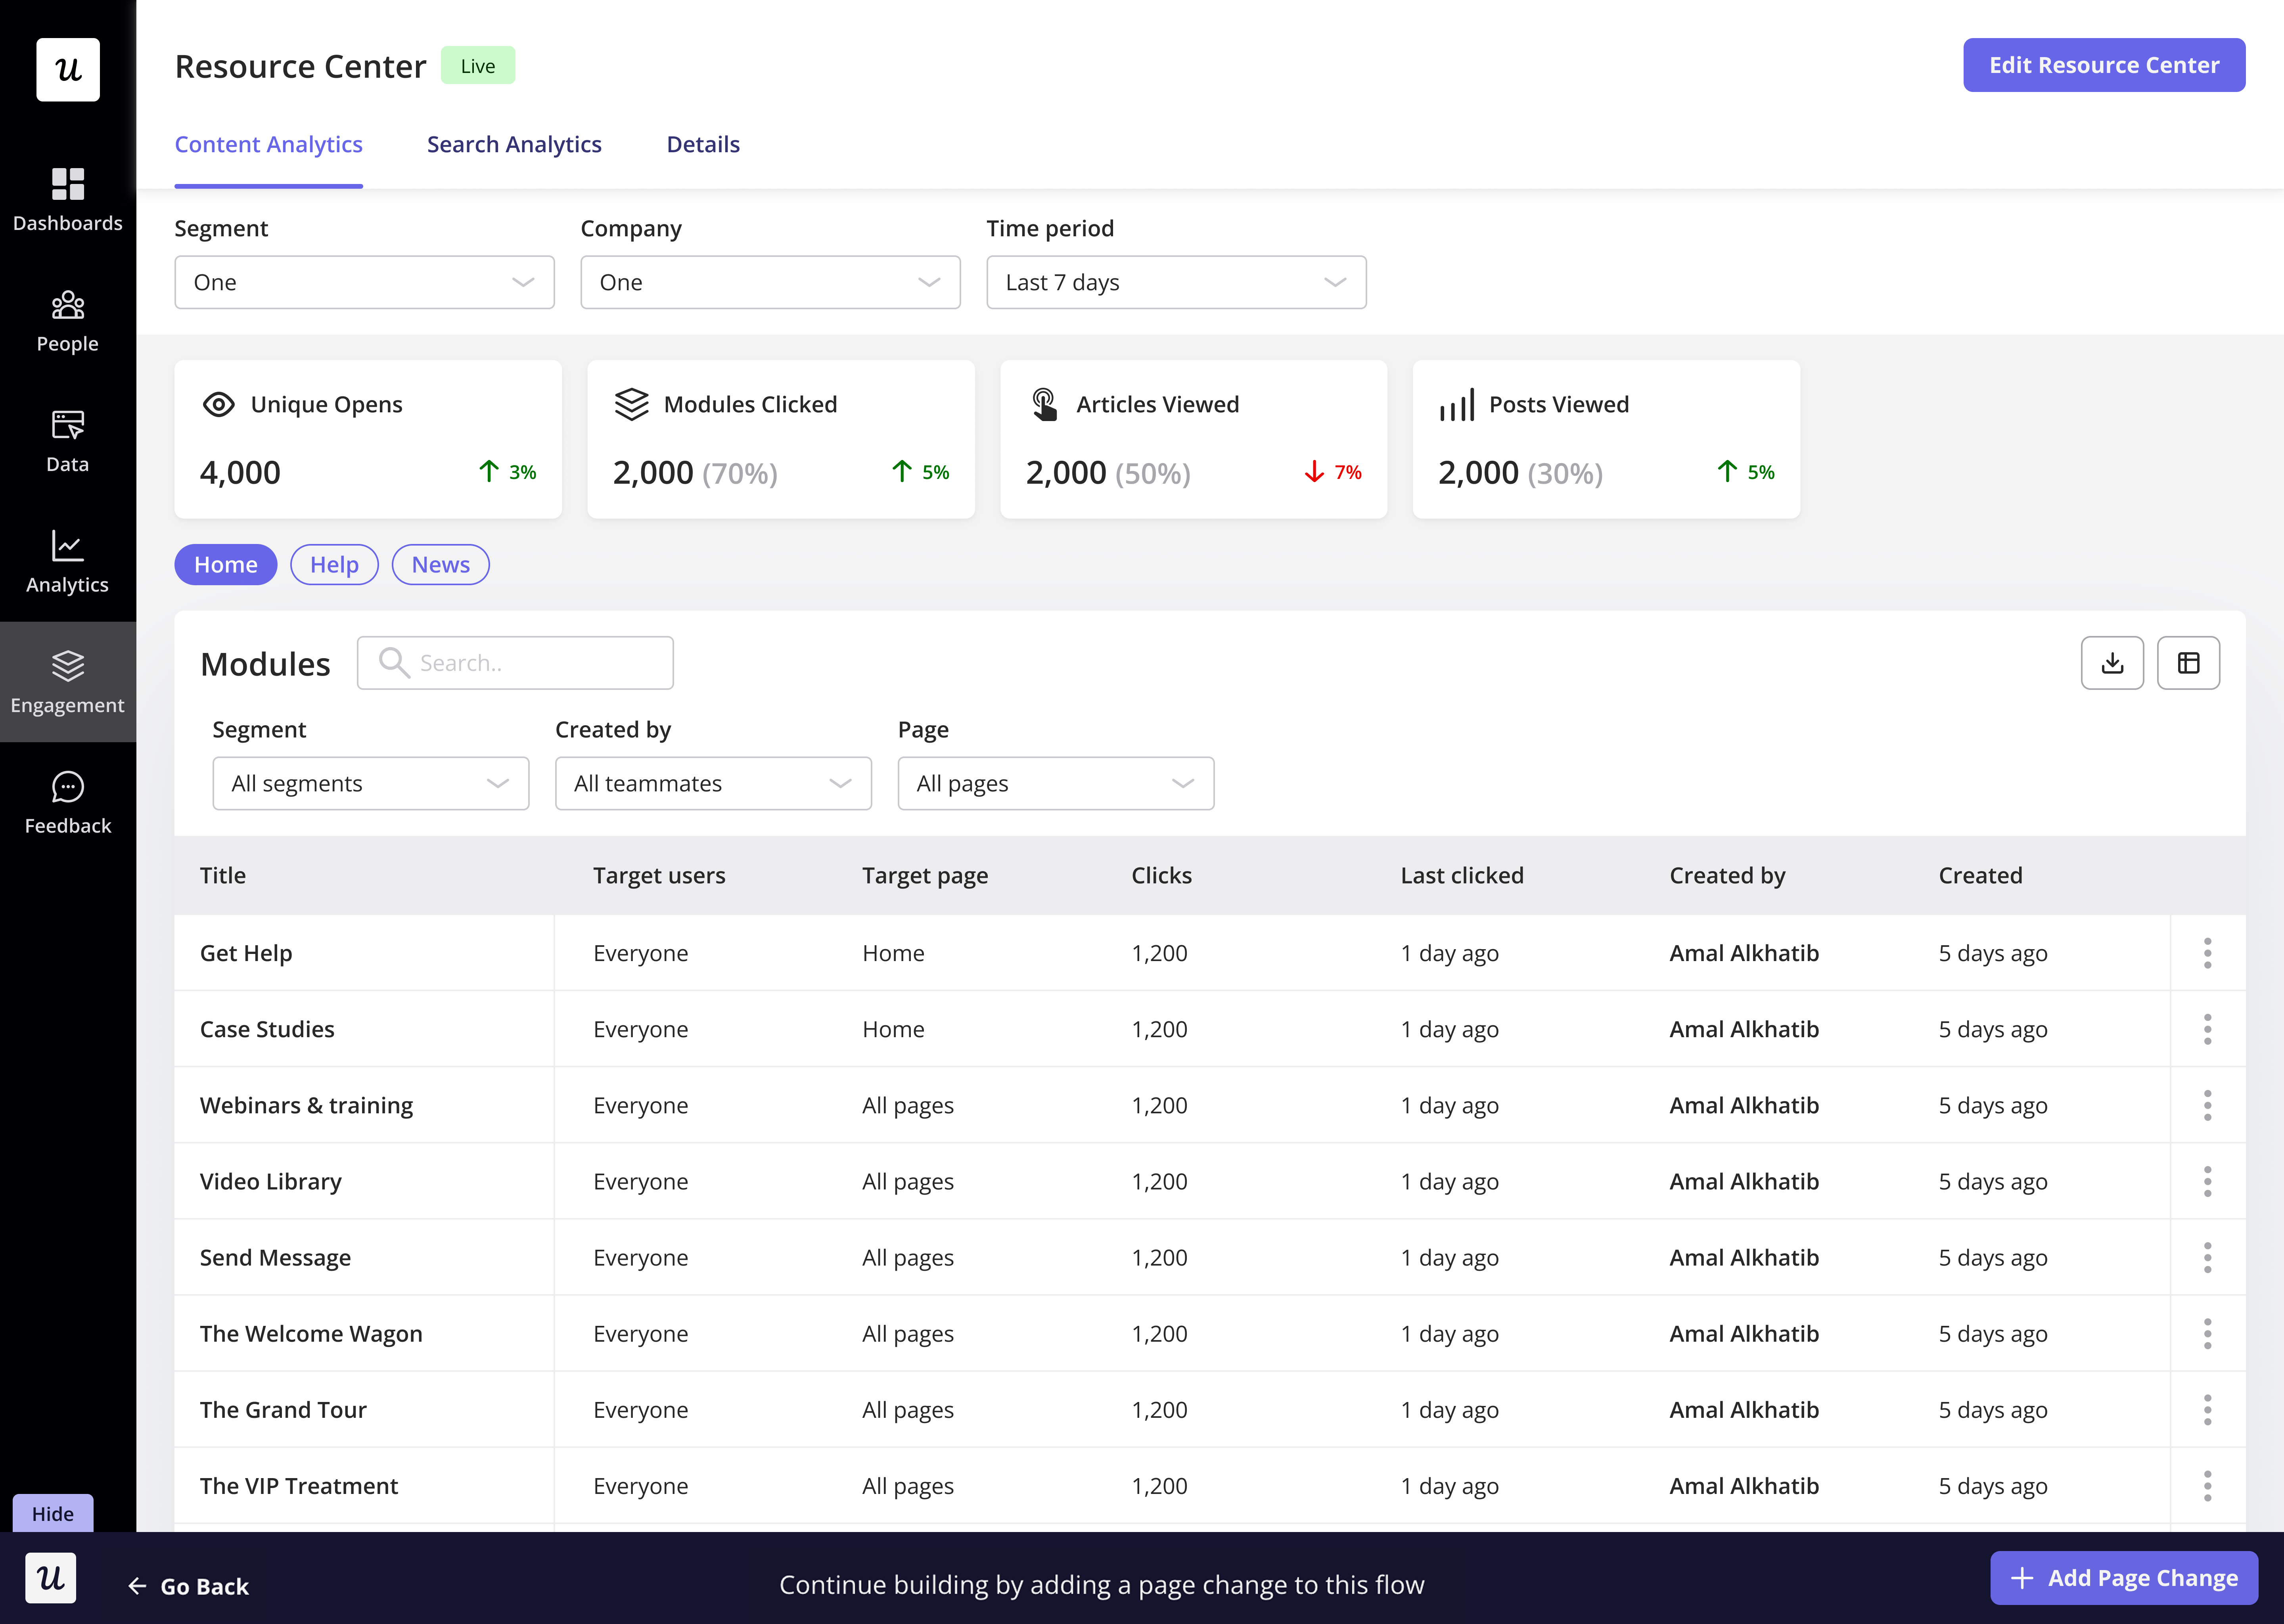Viewport: 2284px width, 1624px height.
Task: Select the Home page filter pill
Action: (225, 565)
